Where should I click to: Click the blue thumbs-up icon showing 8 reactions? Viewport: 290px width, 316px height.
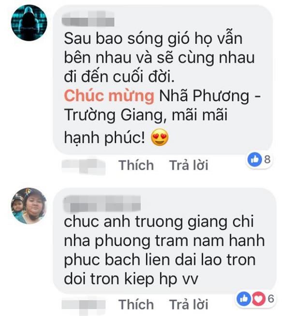255,159
